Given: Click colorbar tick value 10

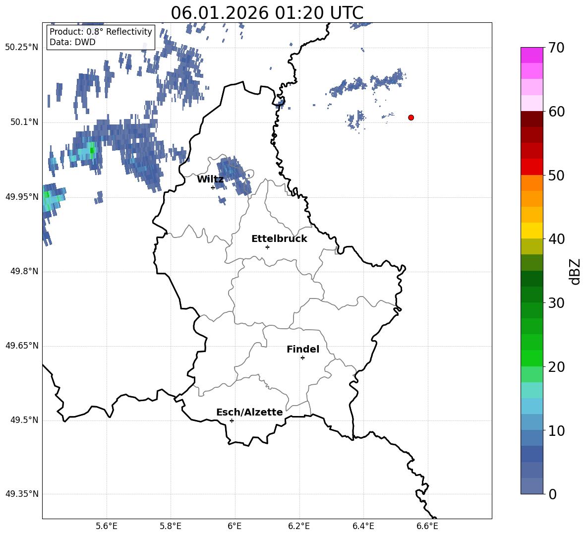Looking at the screenshot, I should click(556, 430).
